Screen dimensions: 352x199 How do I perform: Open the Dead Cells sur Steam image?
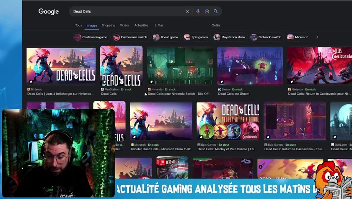tap(250, 66)
